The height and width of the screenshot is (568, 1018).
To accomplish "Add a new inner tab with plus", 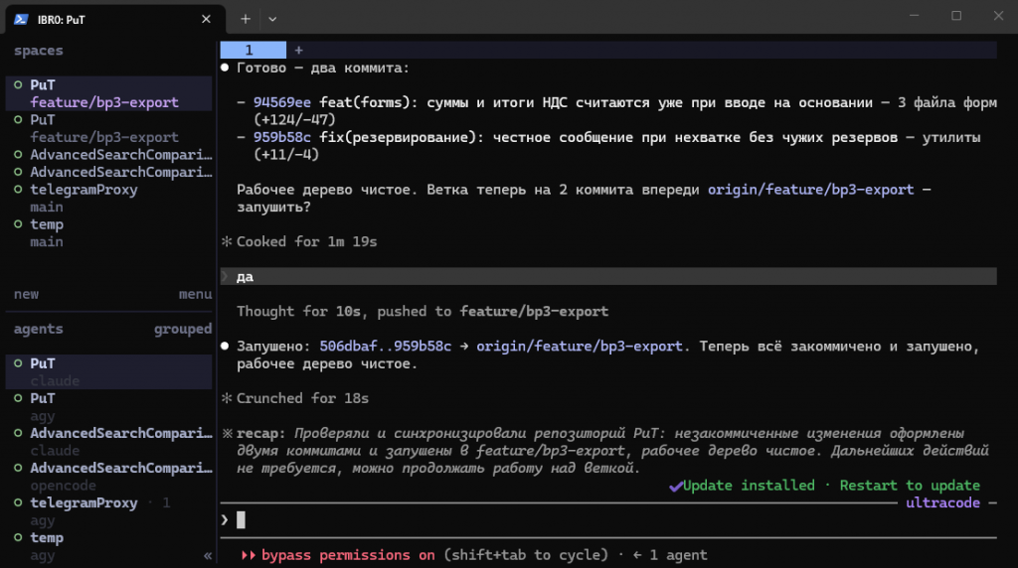I will click(298, 50).
